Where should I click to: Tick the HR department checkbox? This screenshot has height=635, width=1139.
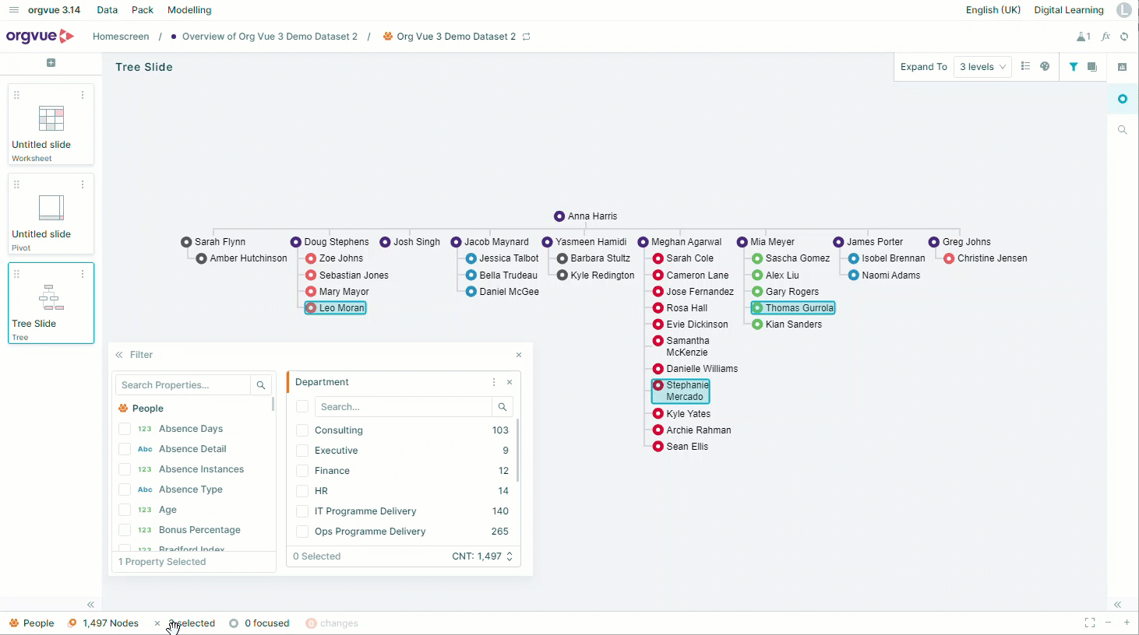pos(302,491)
